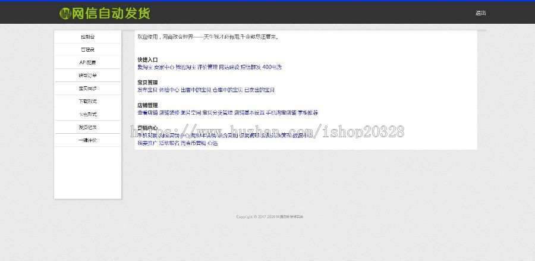Open 一键评价 in the sidebar
The width and height of the screenshot is (535, 261).
88,140
